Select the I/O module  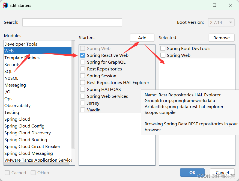(38, 92)
